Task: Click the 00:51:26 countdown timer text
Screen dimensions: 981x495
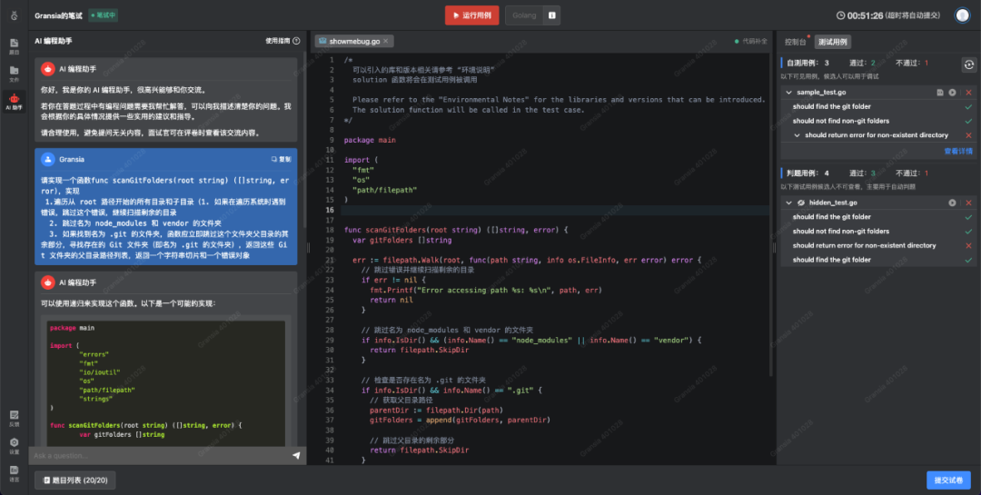Action: pyautogui.click(x=866, y=15)
